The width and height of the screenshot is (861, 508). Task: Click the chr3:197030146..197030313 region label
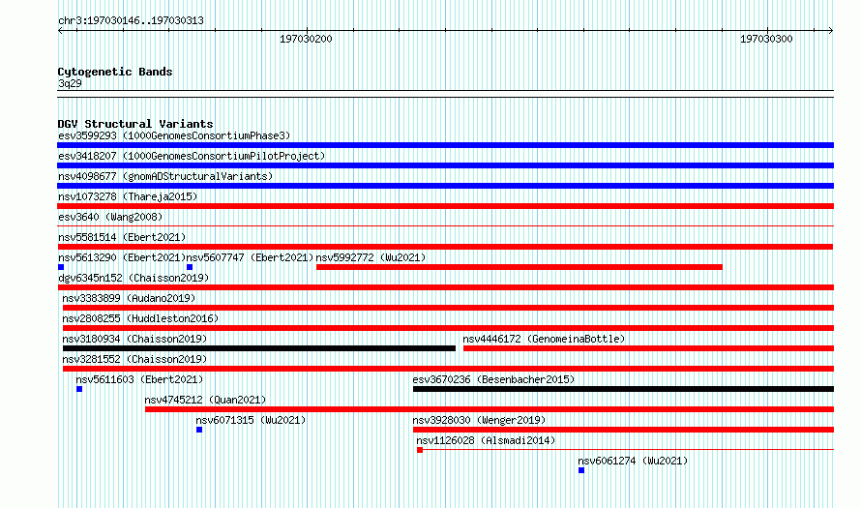[131, 20]
